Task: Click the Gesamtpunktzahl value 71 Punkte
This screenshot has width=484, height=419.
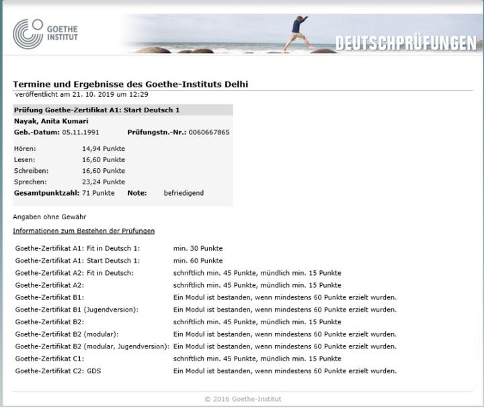Action: (x=98, y=193)
